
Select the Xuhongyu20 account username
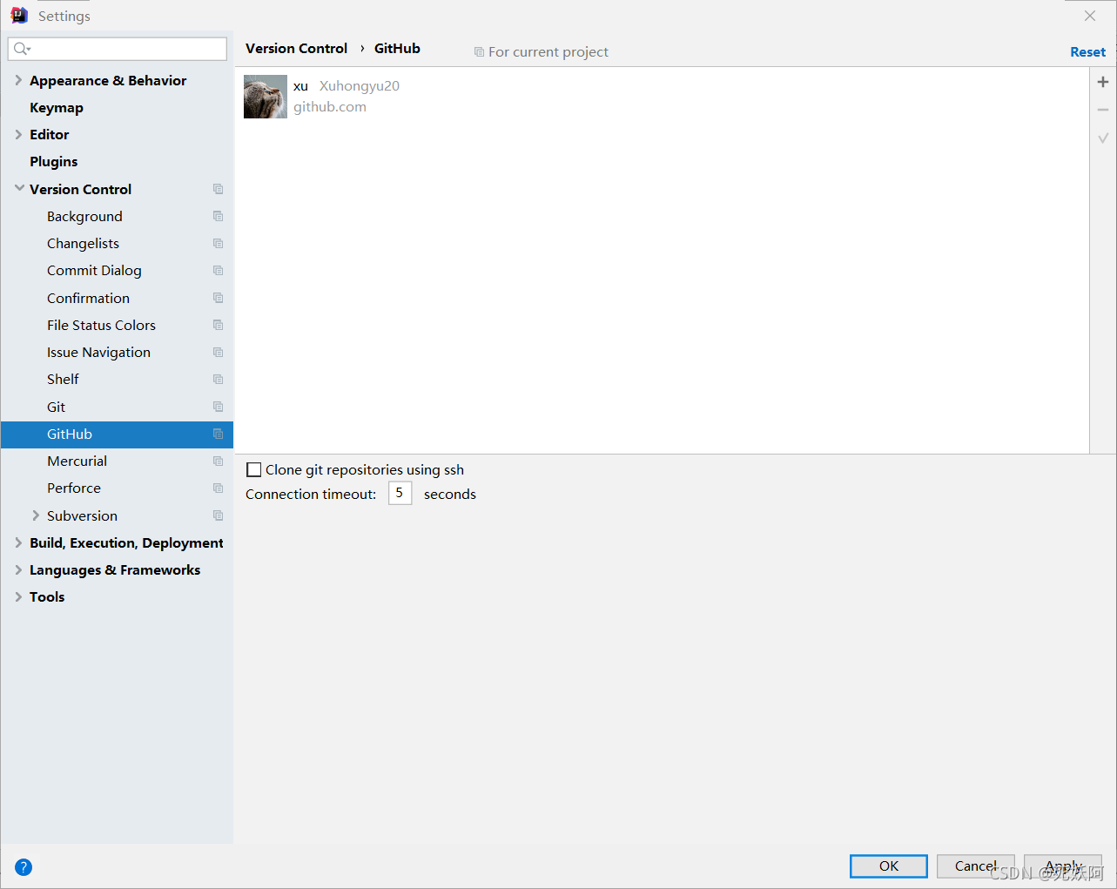click(359, 85)
